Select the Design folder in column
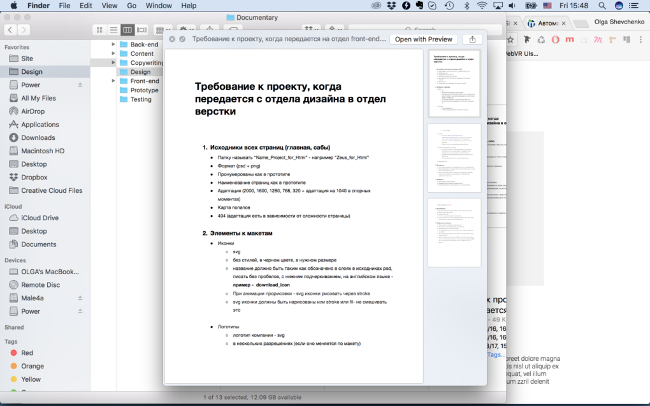 (x=141, y=72)
